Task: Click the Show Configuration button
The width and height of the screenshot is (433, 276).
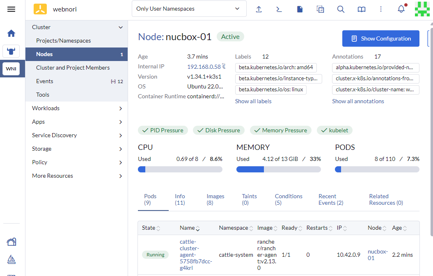Action: tap(380, 38)
